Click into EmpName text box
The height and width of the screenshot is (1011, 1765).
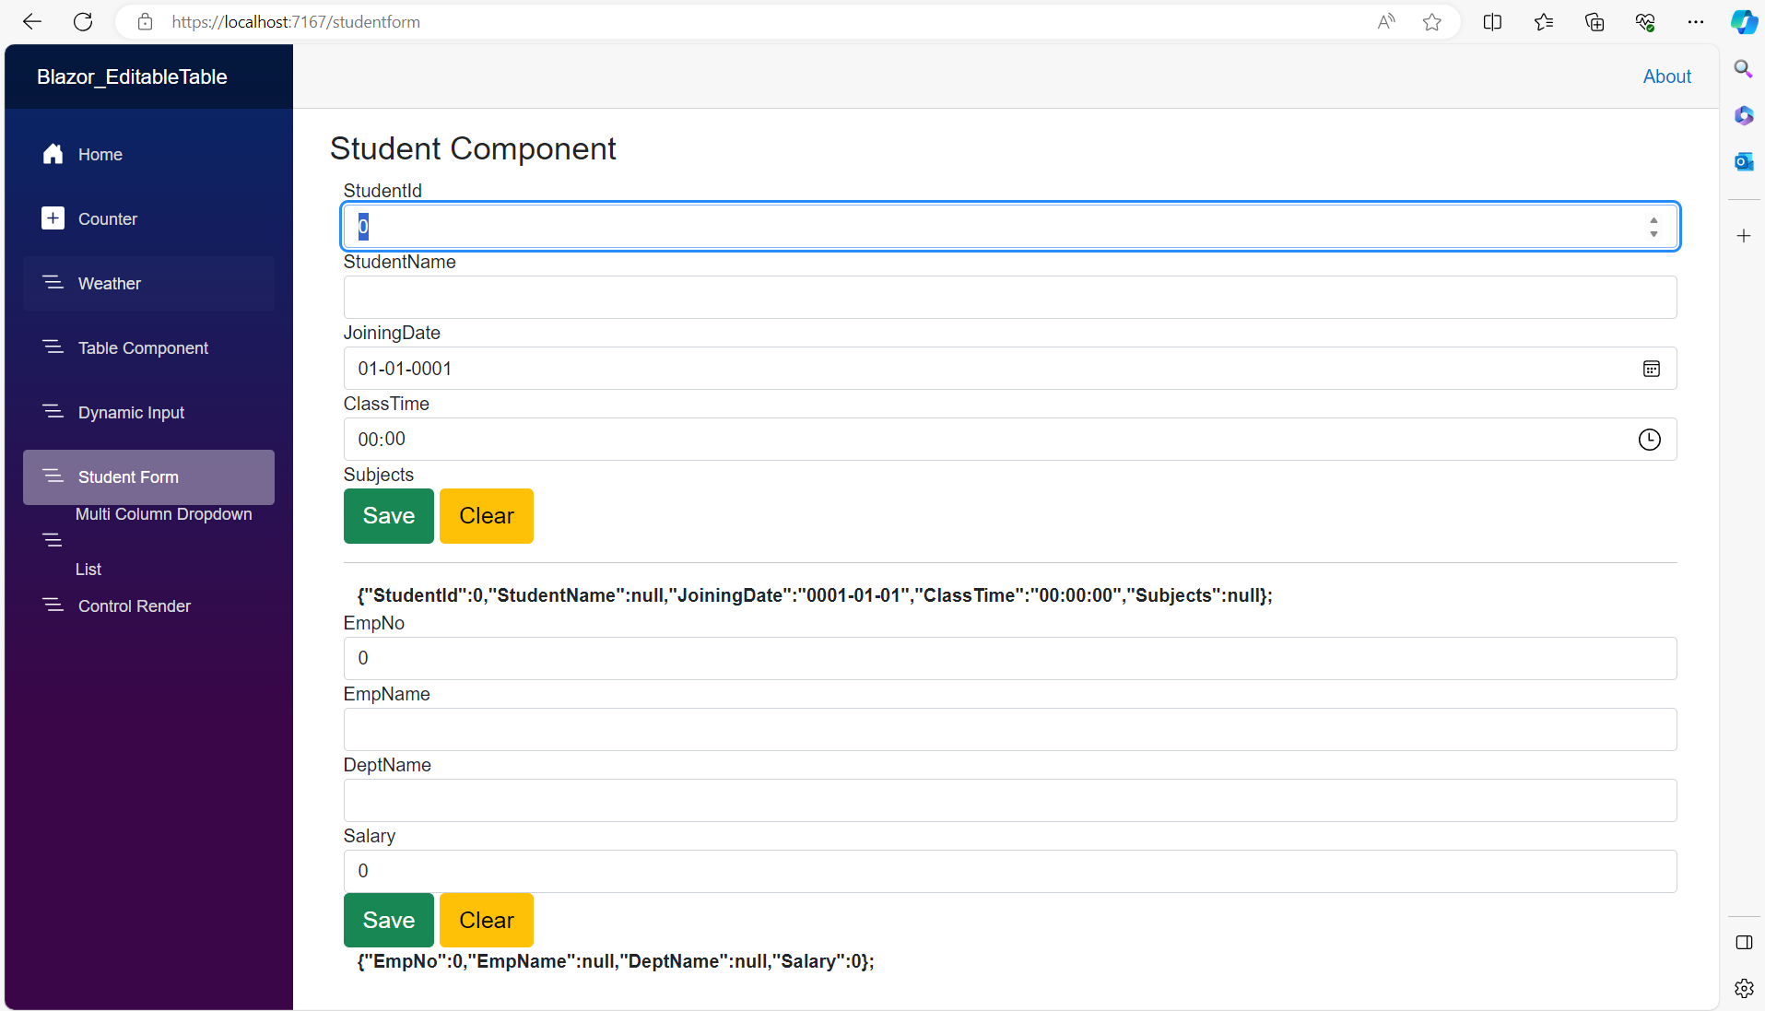[x=1009, y=730]
